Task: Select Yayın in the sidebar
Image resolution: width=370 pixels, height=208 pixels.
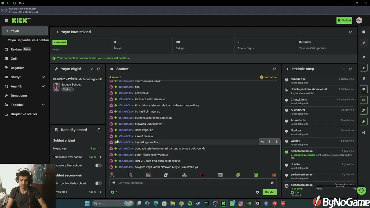Action: coord(25,31)
